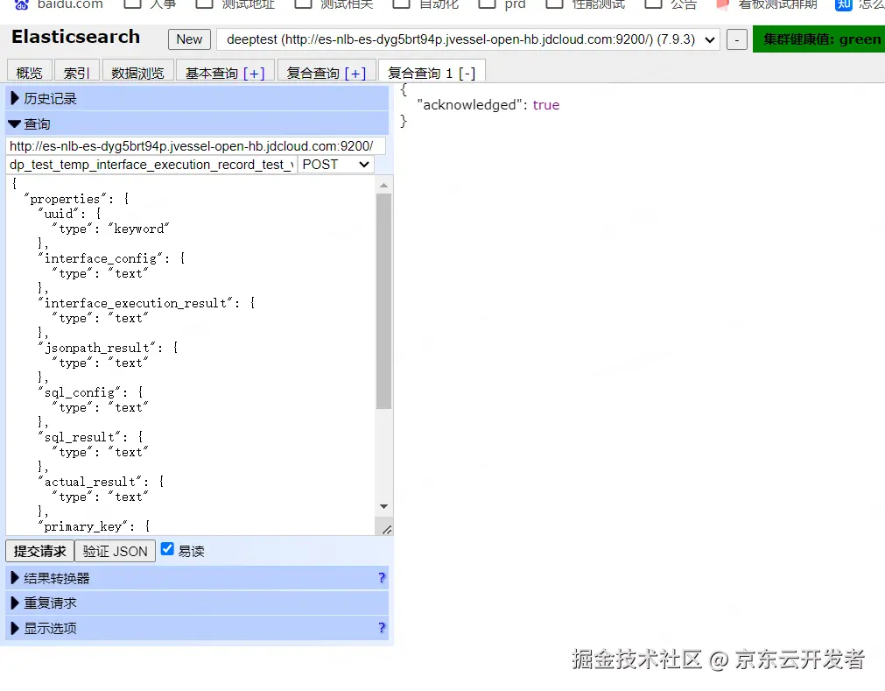The width and height of the screenshot is (885, 691).
Task: Click the minus button beside cluster dropdown
Action: click(736, 40)
